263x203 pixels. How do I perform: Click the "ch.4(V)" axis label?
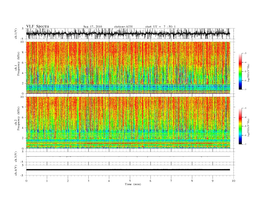[16, 170]
